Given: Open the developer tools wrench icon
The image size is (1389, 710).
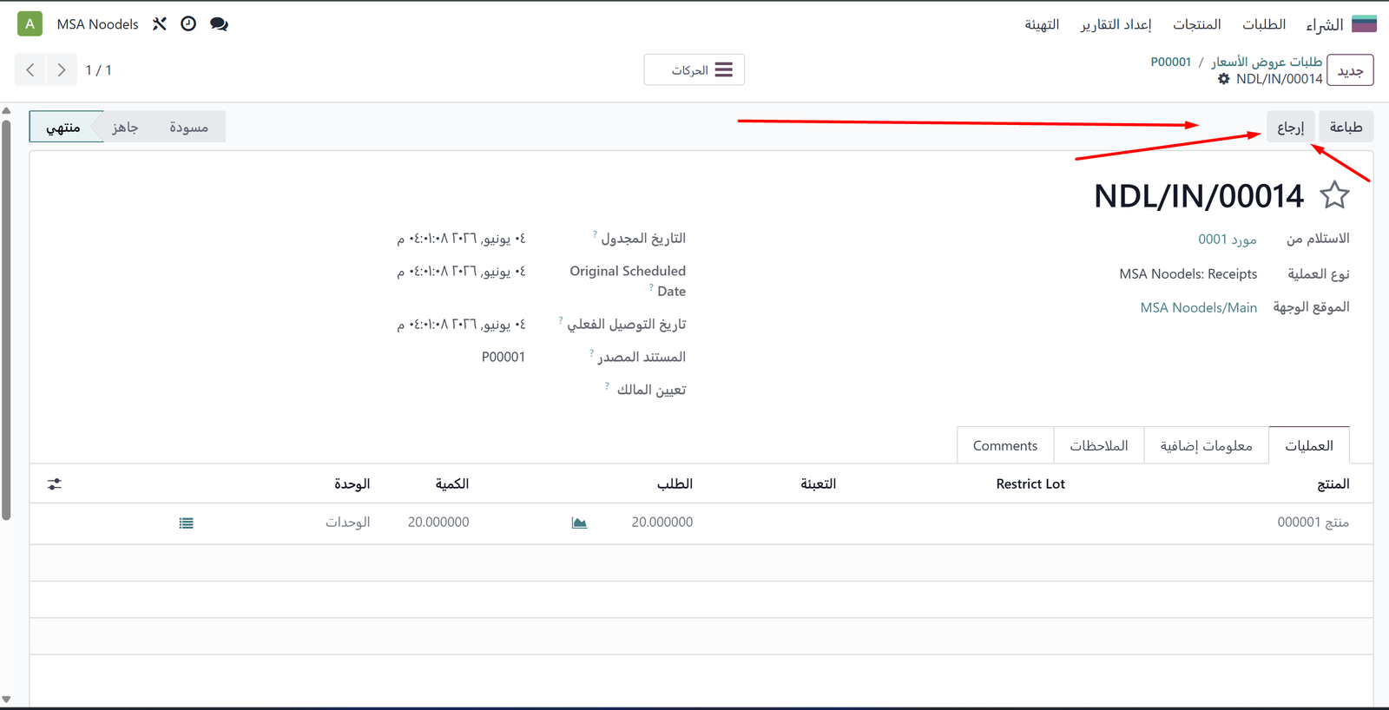Looking at the screenshot, I should [160, 24].
